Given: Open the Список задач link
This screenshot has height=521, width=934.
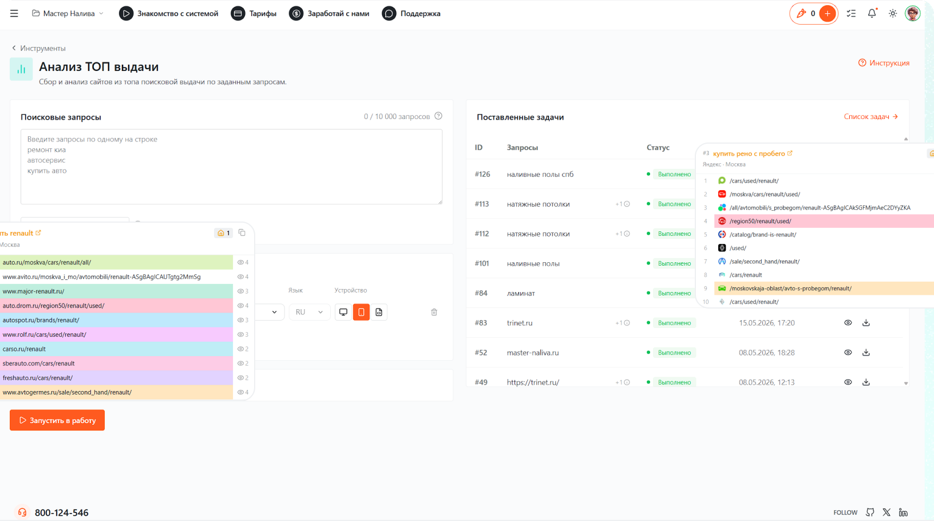Looking at the screenshot, I should (x=871, y=117).
